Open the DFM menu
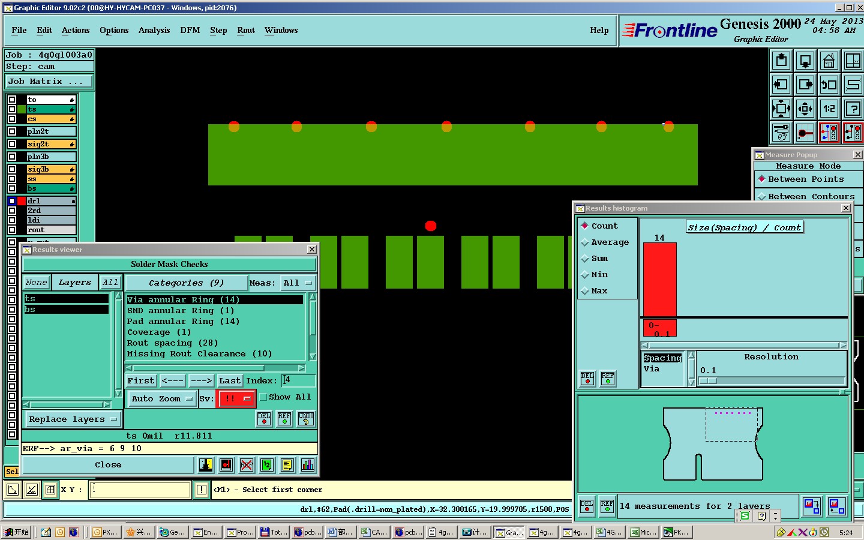This screenshot has width=864, height=540. pyautogui.click(x=190, y=30)
